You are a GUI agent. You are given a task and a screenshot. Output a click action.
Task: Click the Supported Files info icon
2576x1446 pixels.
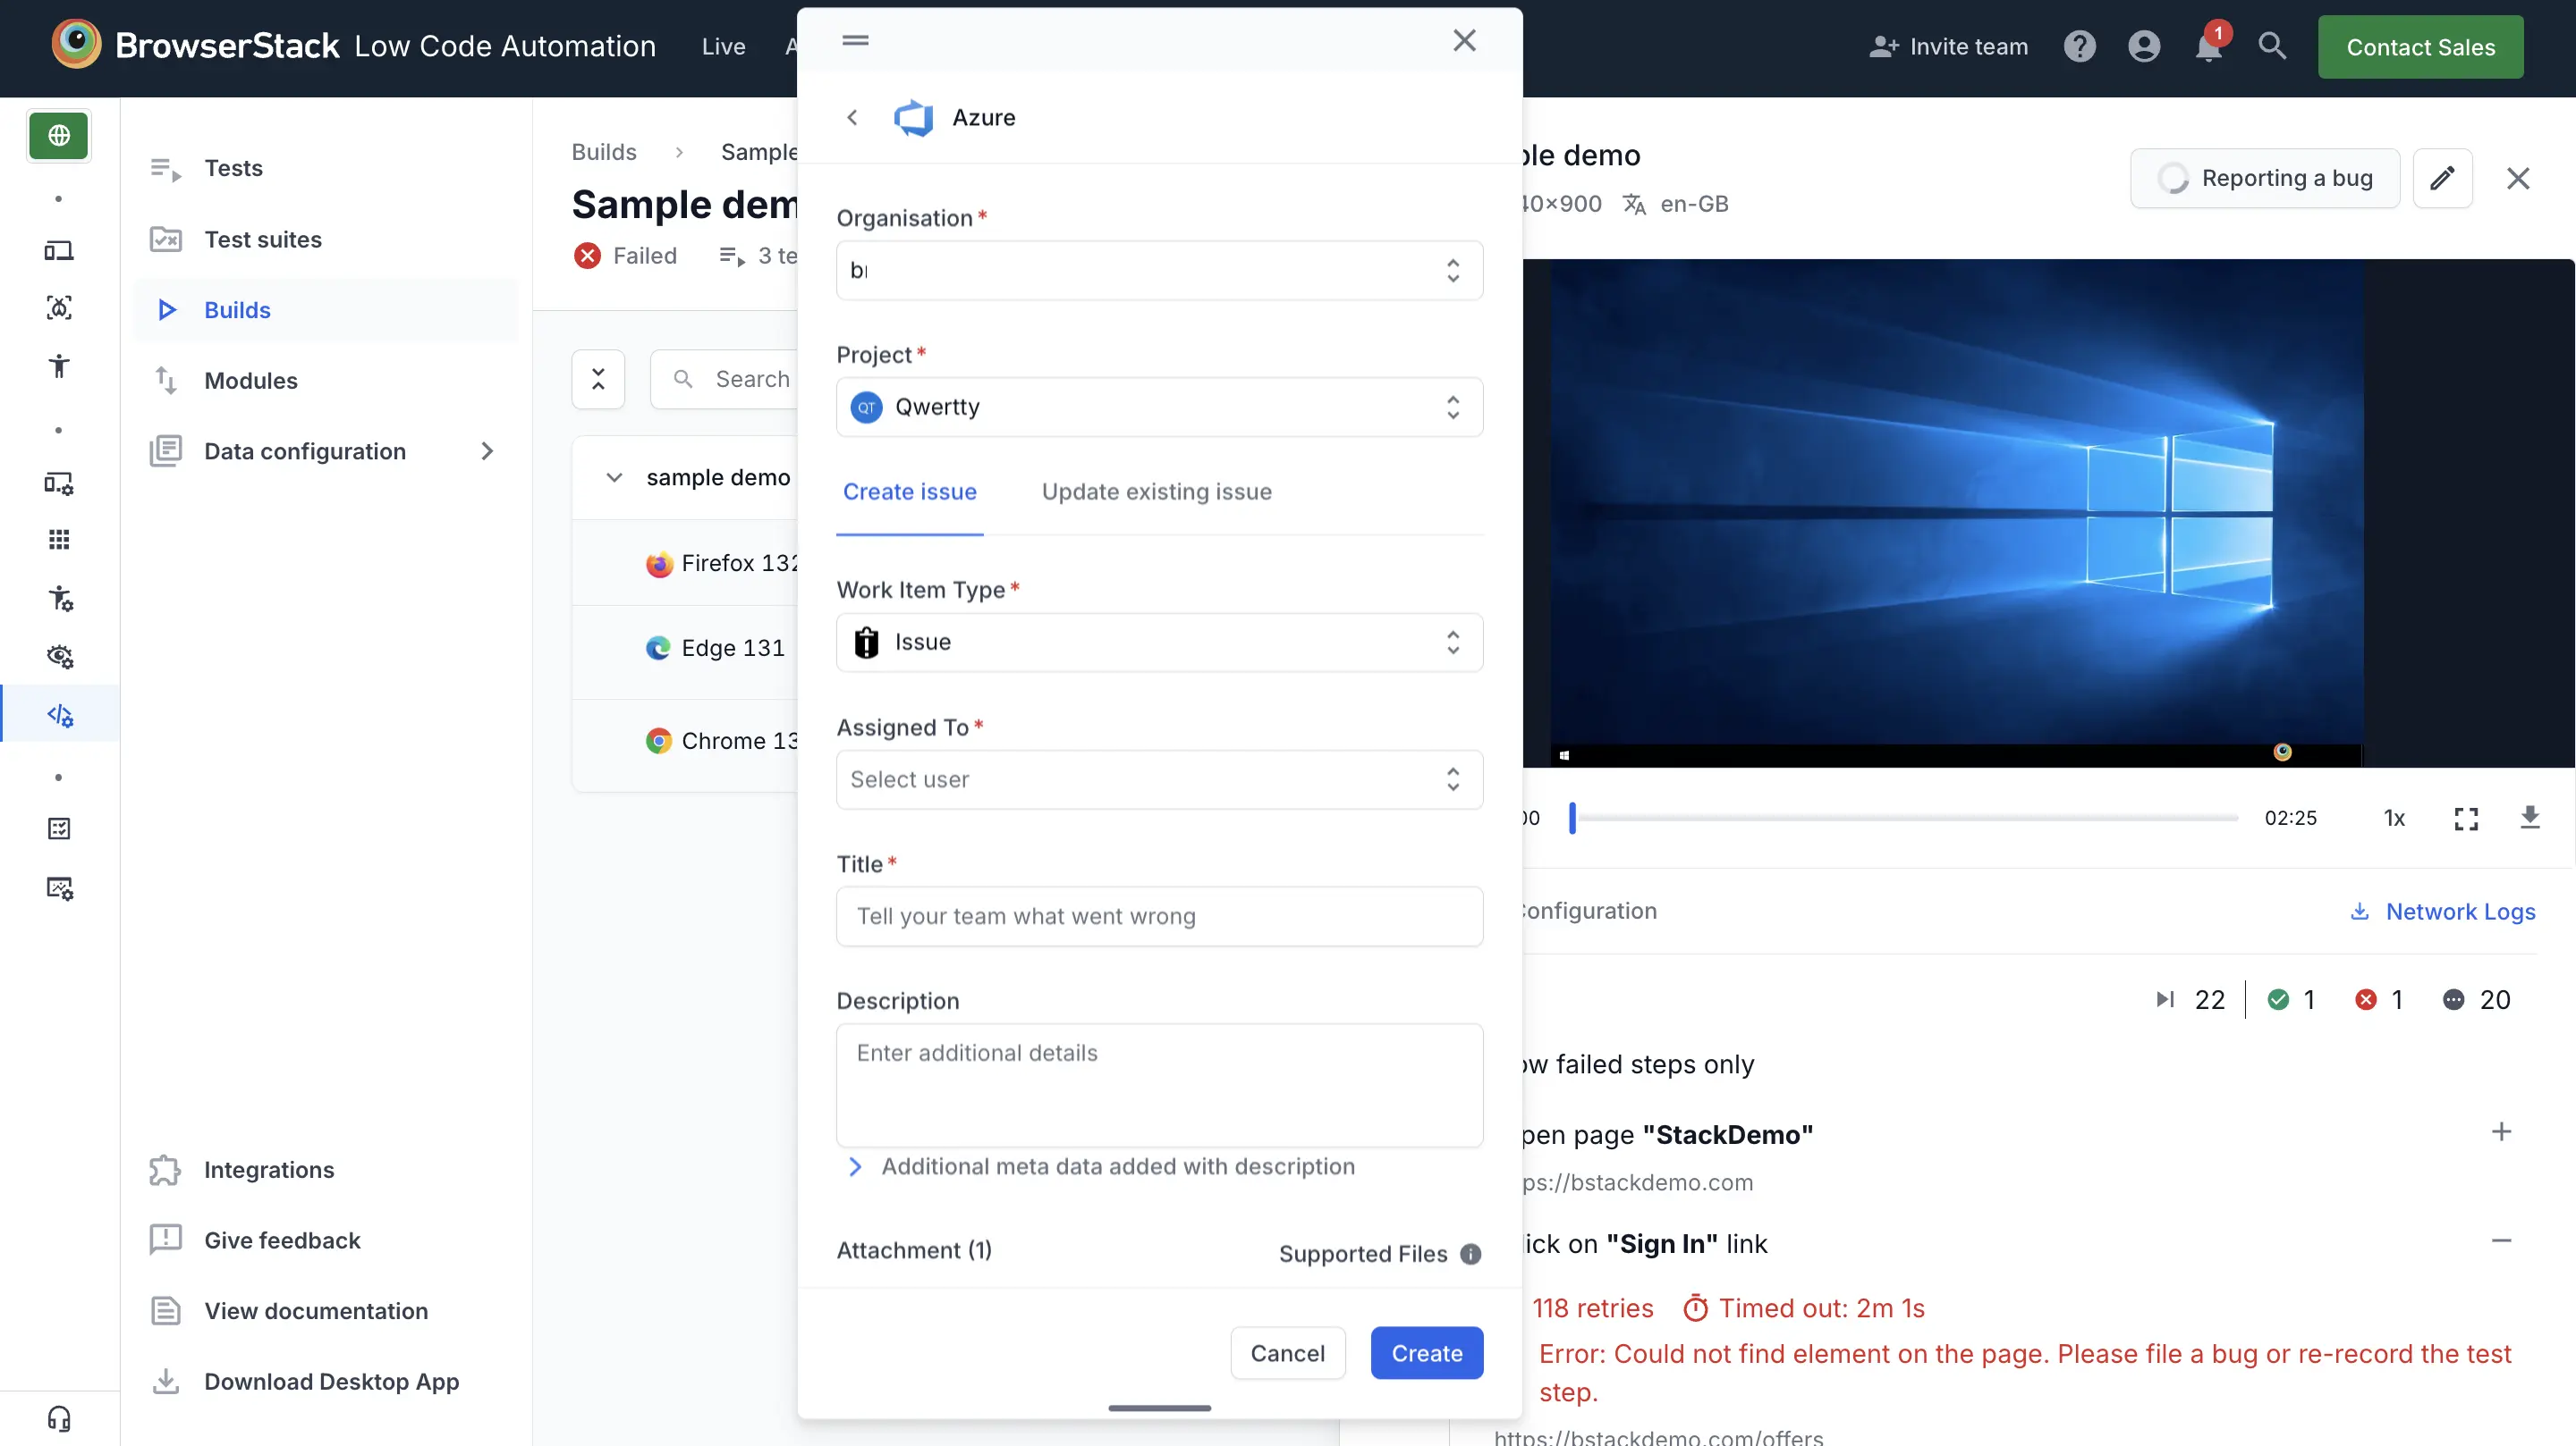[1470, 1254]
